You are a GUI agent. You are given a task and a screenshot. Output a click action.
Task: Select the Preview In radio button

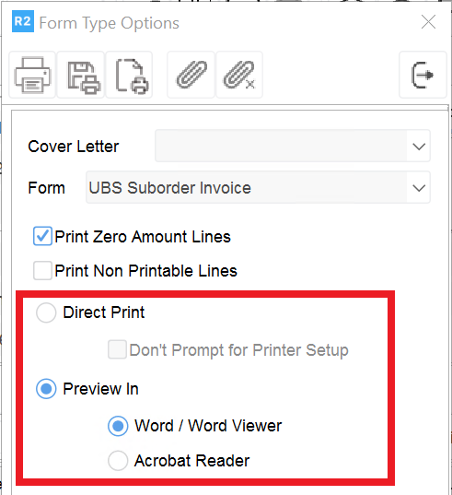[46, 389]
